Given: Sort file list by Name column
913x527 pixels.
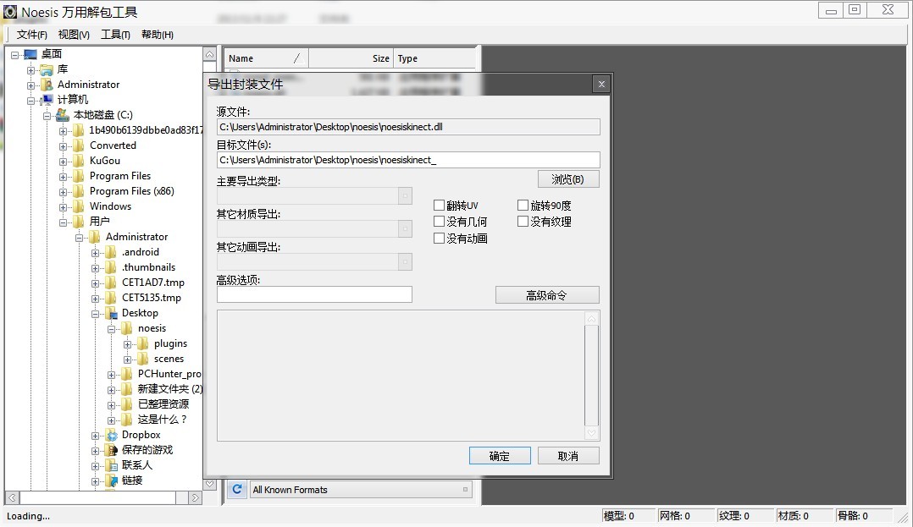Looking at the screenshot, I should coord(266,58).
